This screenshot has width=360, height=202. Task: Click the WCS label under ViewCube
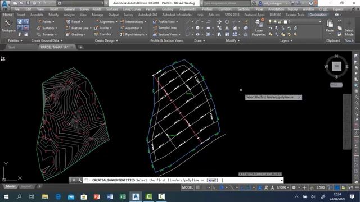click(336, 85)
